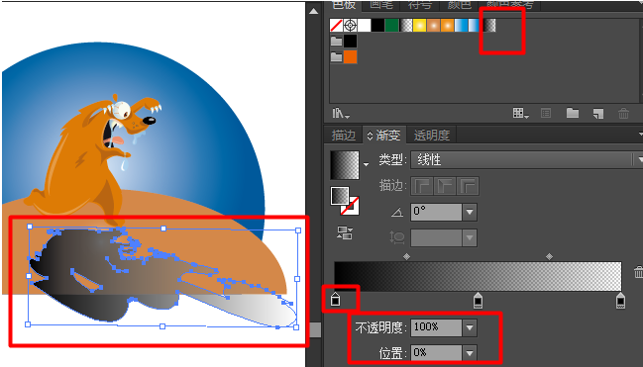Delete swatch with Swatches panel trash icon
The width and height of the screenshot is (643, 367).
point(623,113)
